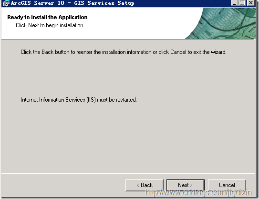Viewport: 259px width, 199px height.
Task: Click the IIS must be restarted message
Action: 79,100
